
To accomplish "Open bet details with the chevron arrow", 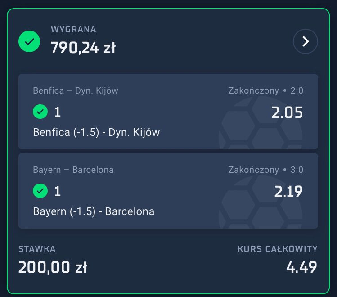I will tap(305, 42).
